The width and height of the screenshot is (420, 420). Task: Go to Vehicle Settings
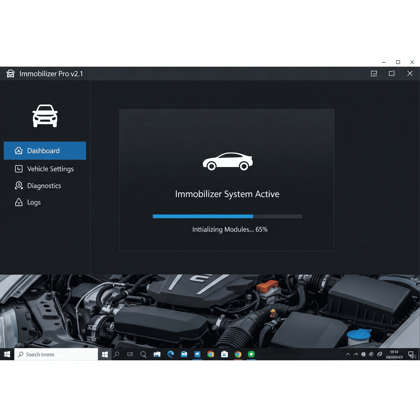50,169
